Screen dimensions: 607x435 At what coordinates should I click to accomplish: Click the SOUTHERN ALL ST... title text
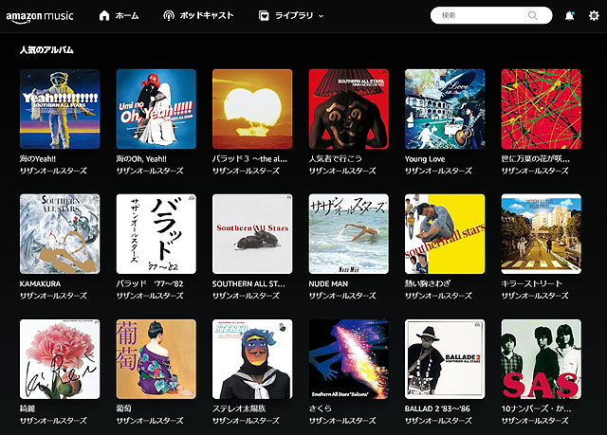coord(248,283)
